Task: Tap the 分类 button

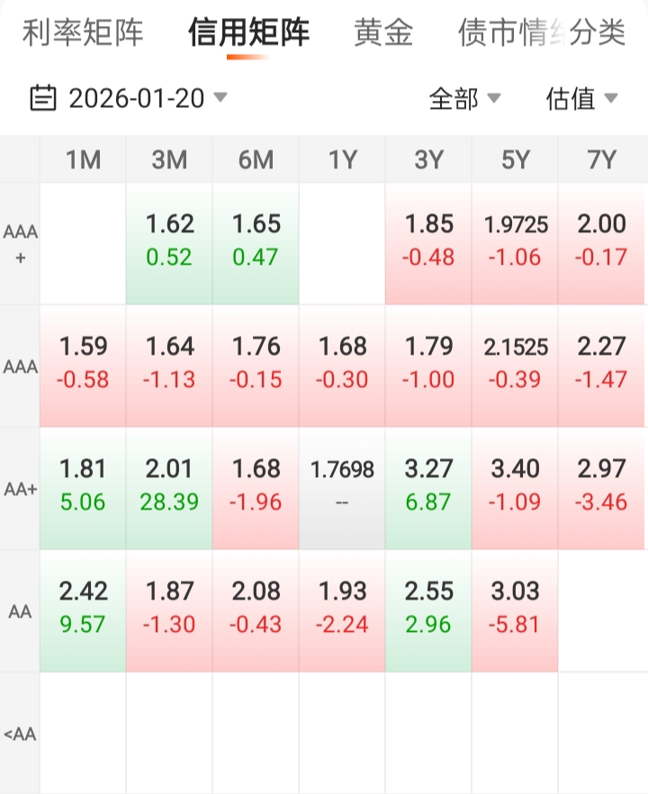Action: (x=598, y=33)
